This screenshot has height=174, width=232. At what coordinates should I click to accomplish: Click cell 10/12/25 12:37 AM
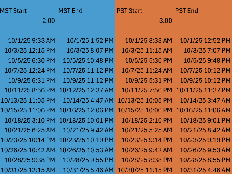(x=86, y=90)
